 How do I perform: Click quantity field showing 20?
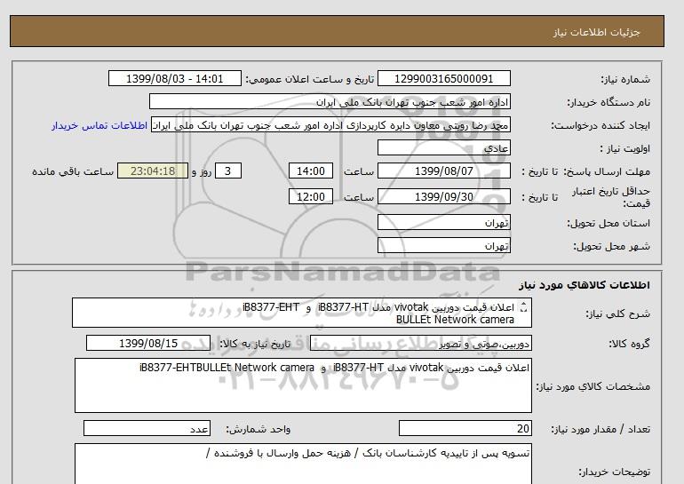465,429
